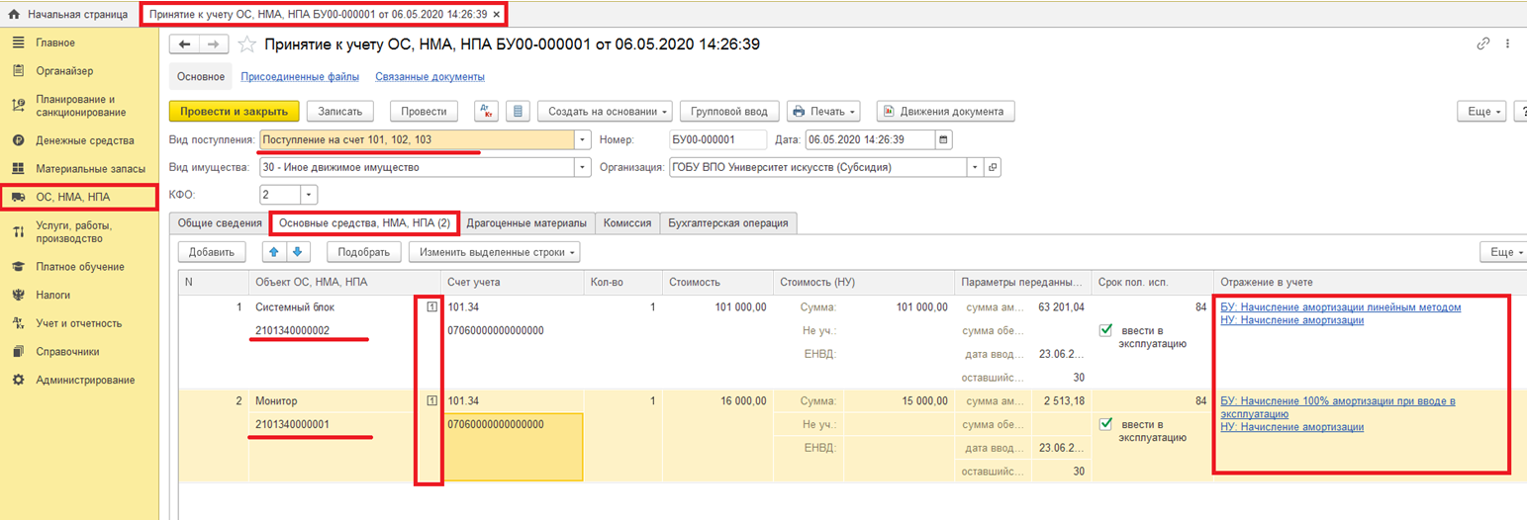
Task: Copy link to the document using chain icon
Action: click(x=1483, y=43)
